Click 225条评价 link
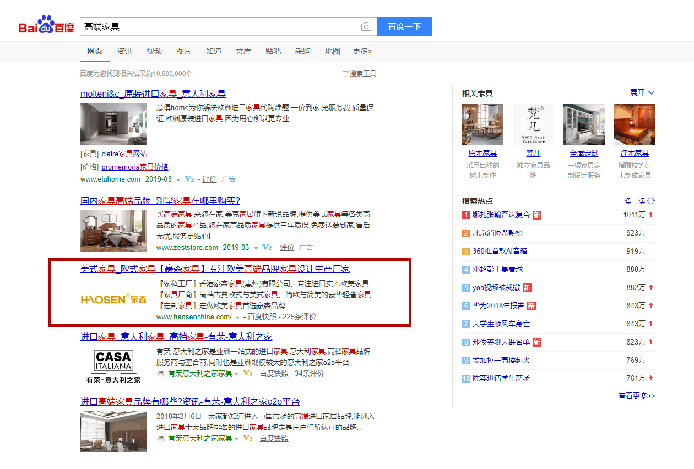The width and height of the screenshot is (694, 469). pos(300,317)
